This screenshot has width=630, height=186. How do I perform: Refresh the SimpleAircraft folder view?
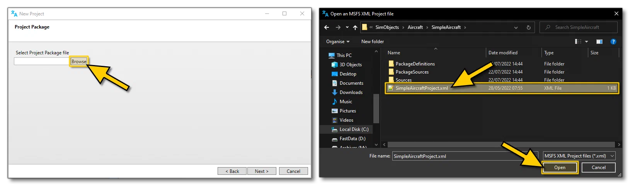[x=529, y=27]
